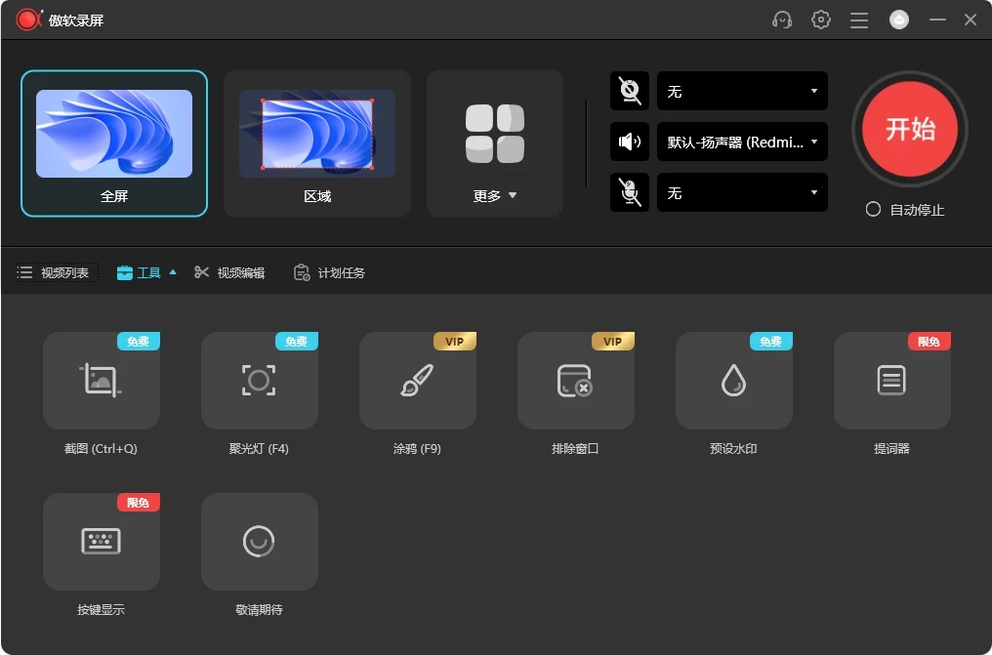Click the 截图 (Ctrl+Q) label

[x=101, y=448]
